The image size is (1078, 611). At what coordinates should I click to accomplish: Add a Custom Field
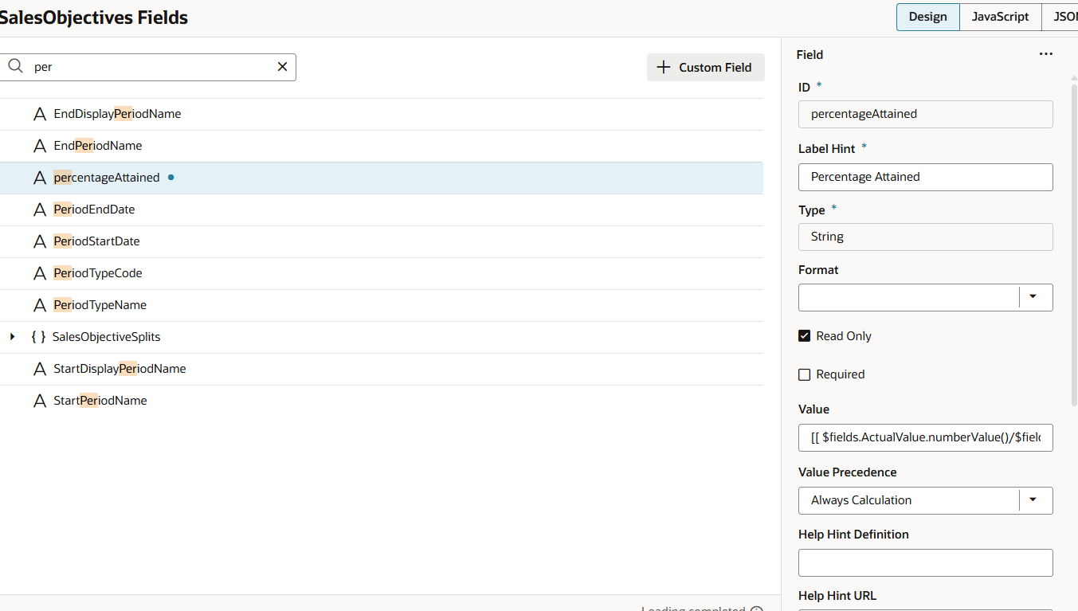click(706, 68)
